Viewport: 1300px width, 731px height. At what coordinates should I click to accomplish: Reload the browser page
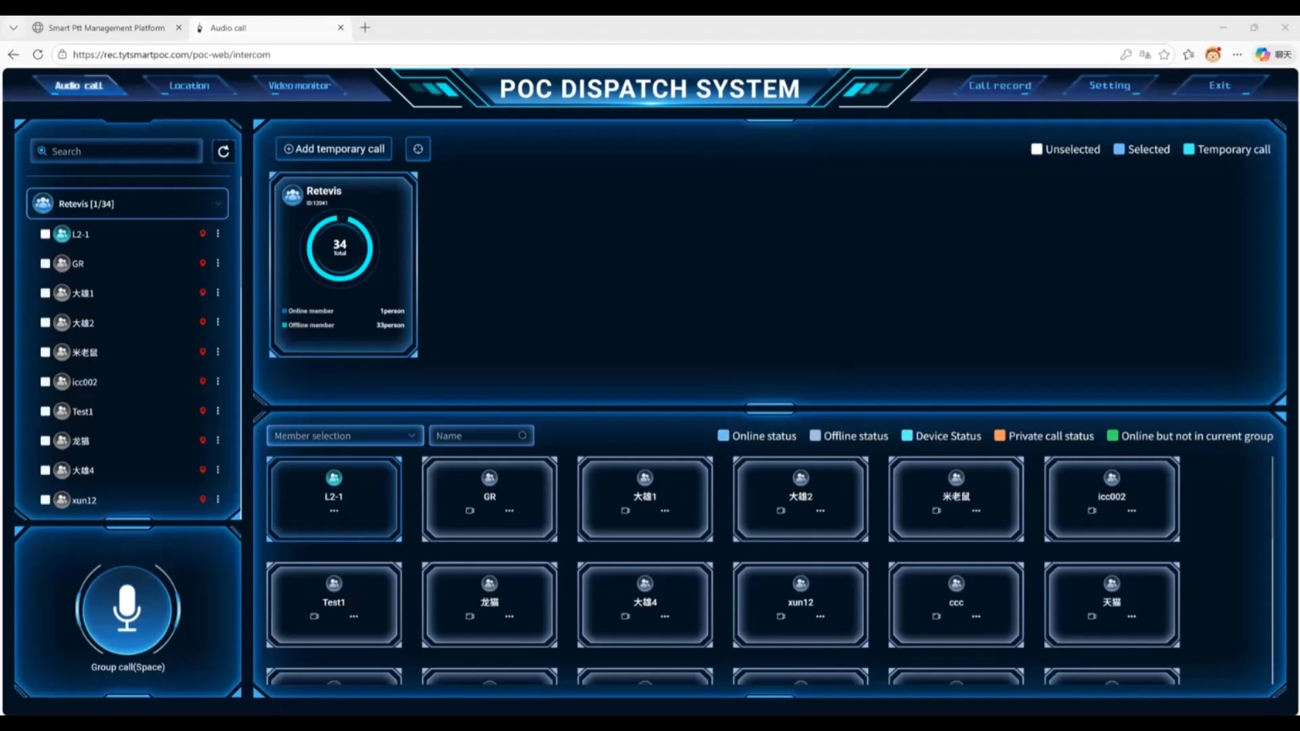38,55
